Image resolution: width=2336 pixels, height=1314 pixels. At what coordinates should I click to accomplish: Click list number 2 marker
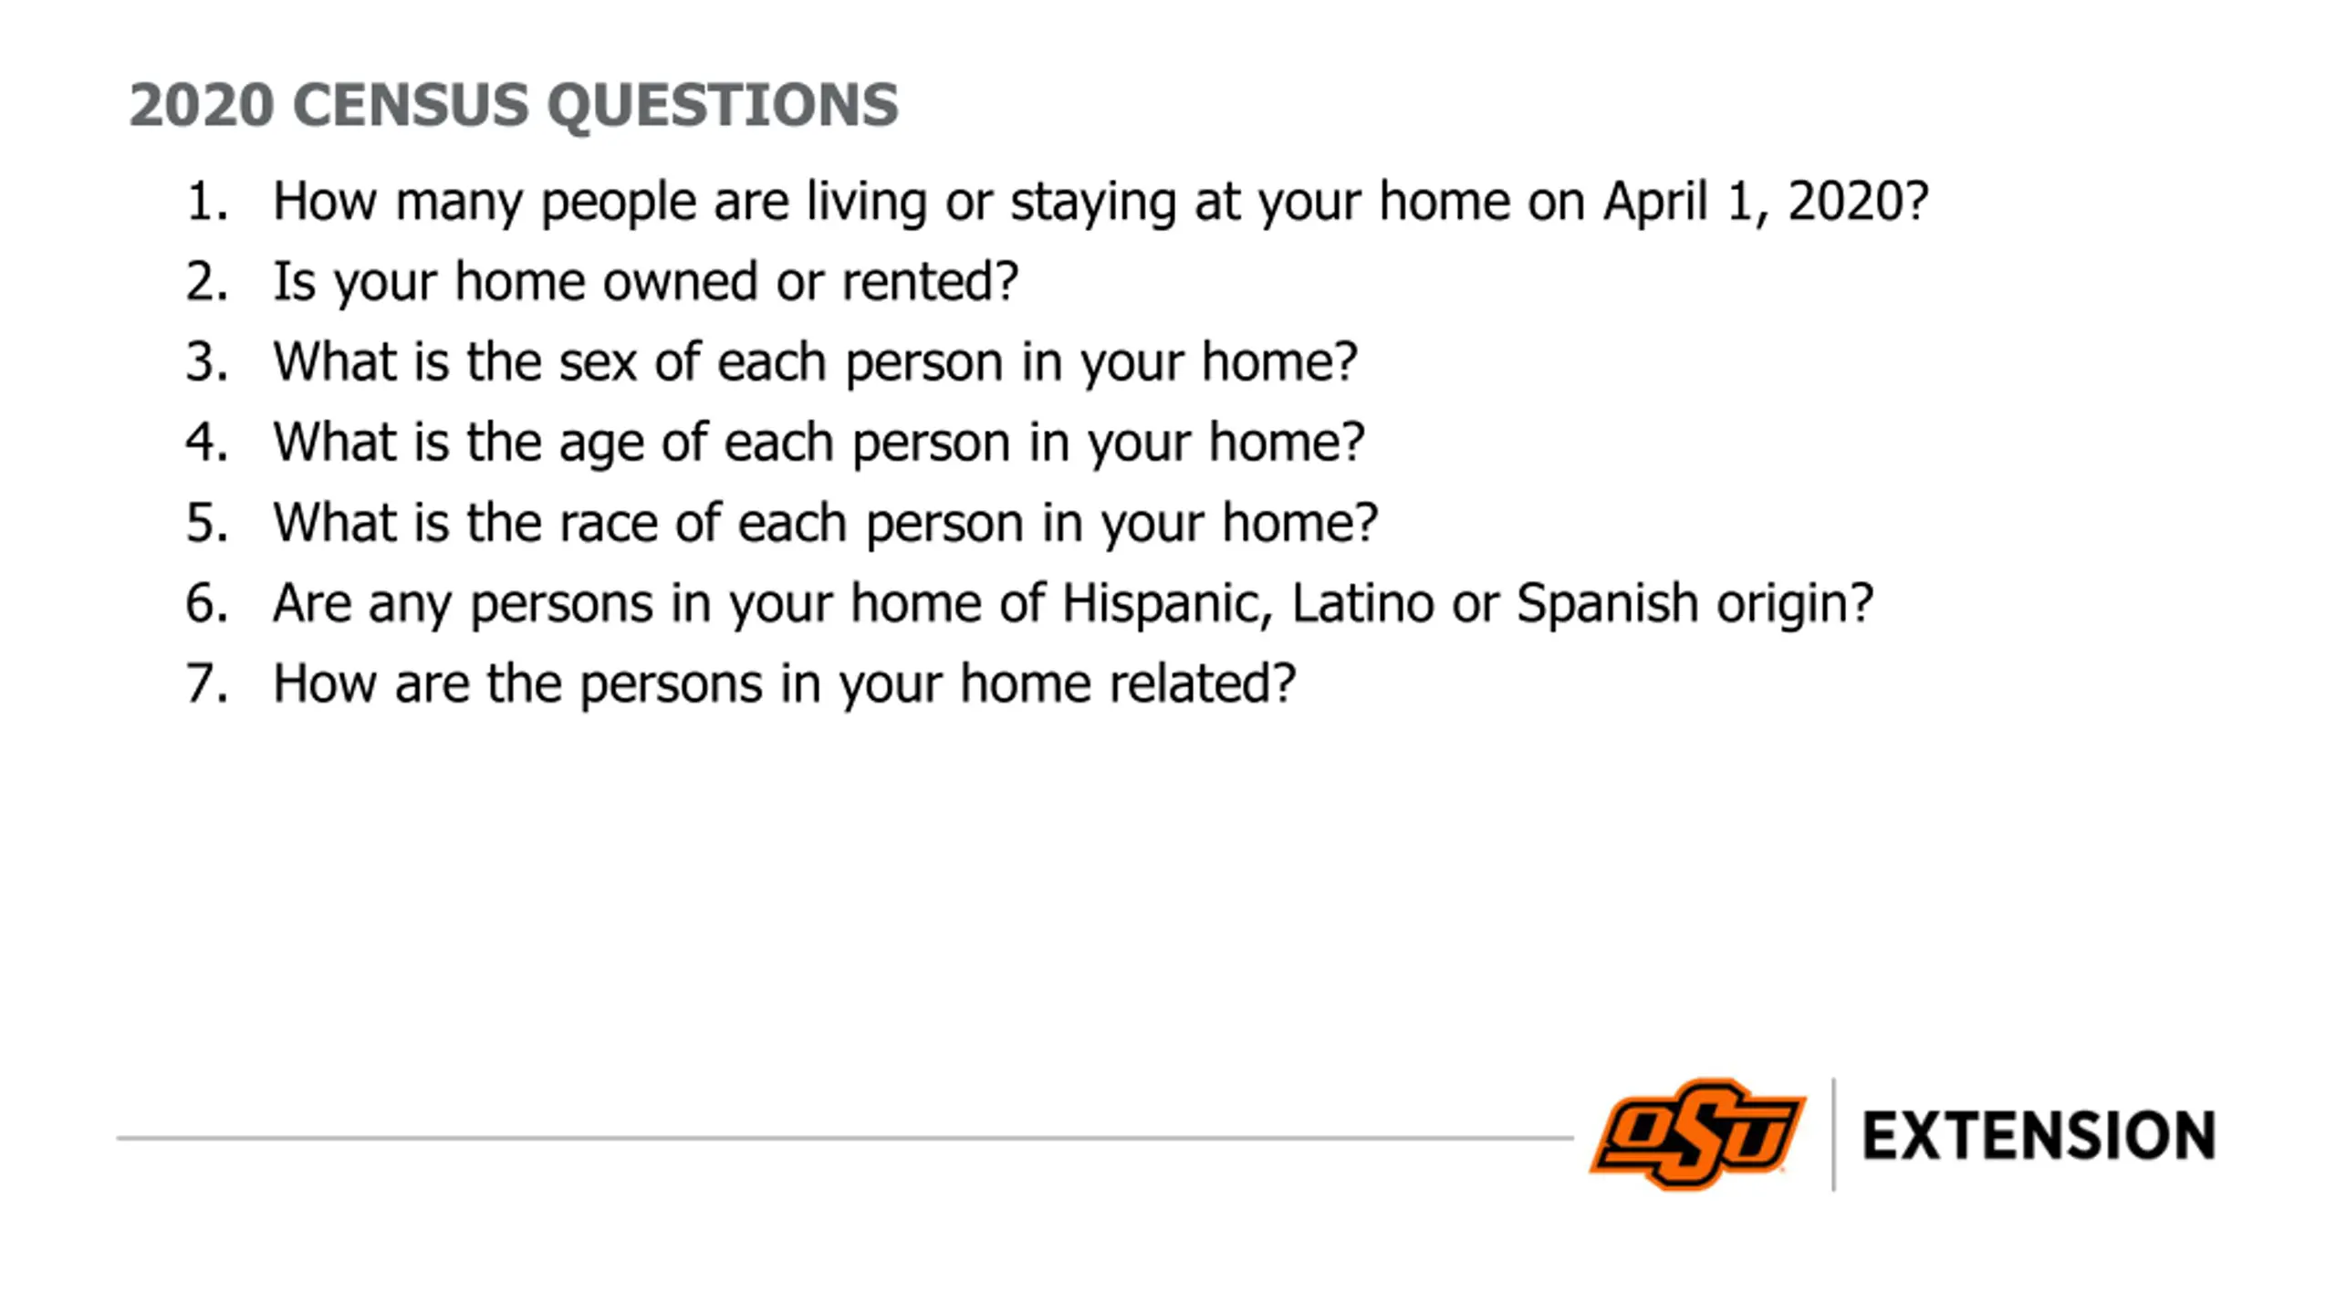207,281
